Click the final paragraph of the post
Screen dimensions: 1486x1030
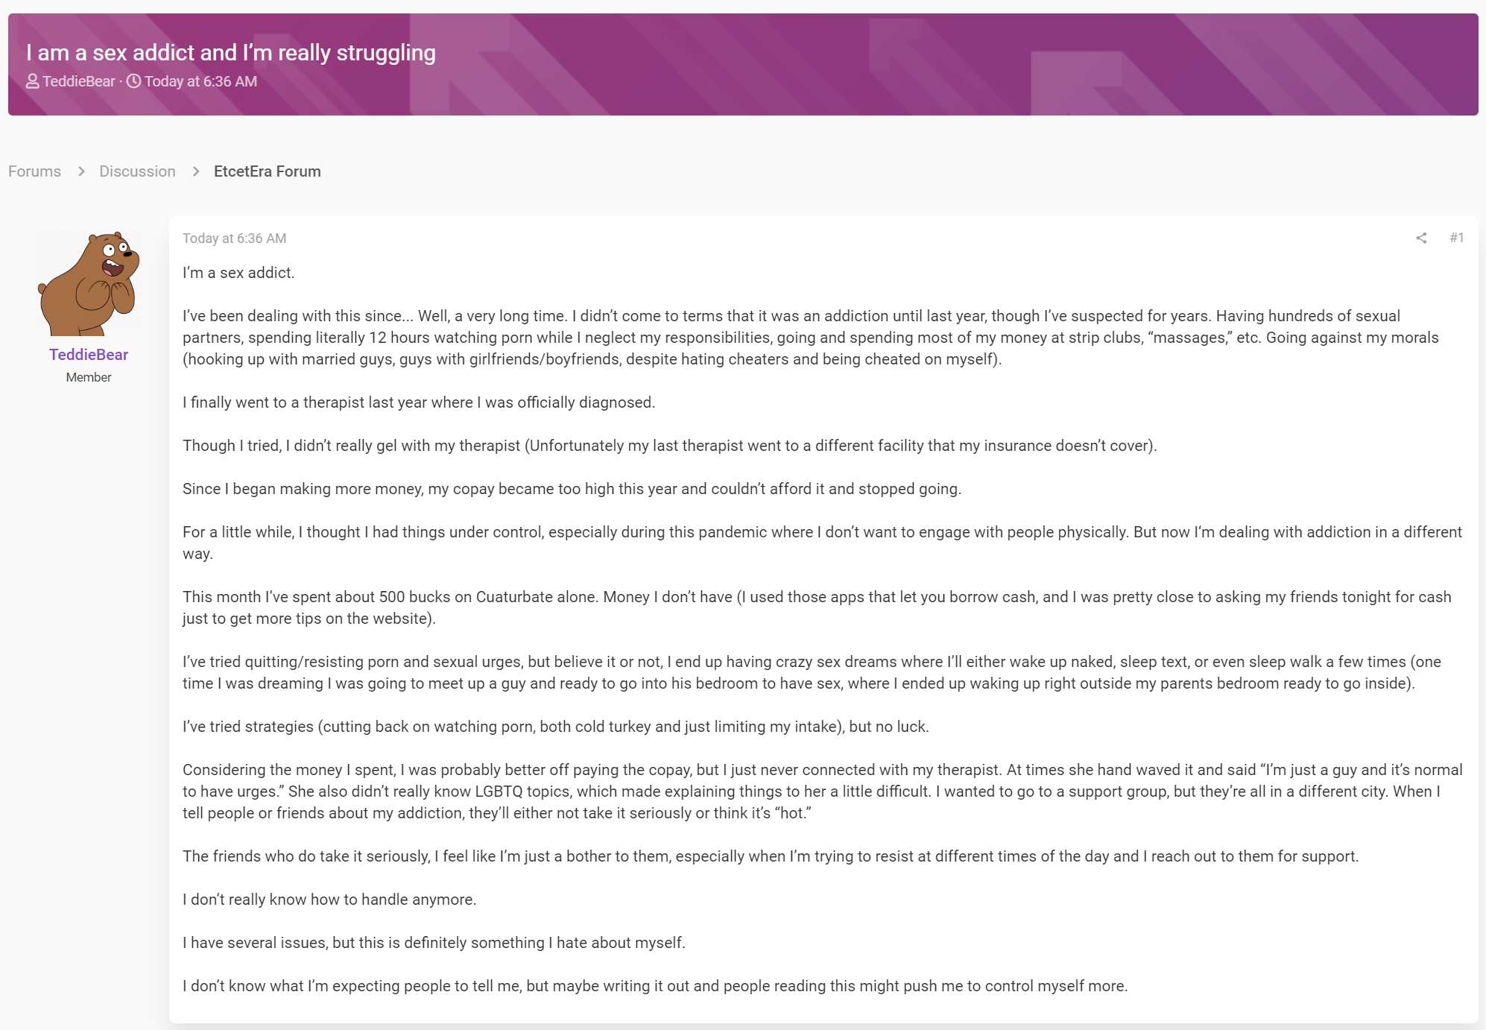point(655,986)
